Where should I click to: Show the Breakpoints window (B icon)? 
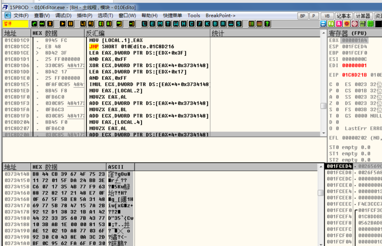tap(215, 24)
